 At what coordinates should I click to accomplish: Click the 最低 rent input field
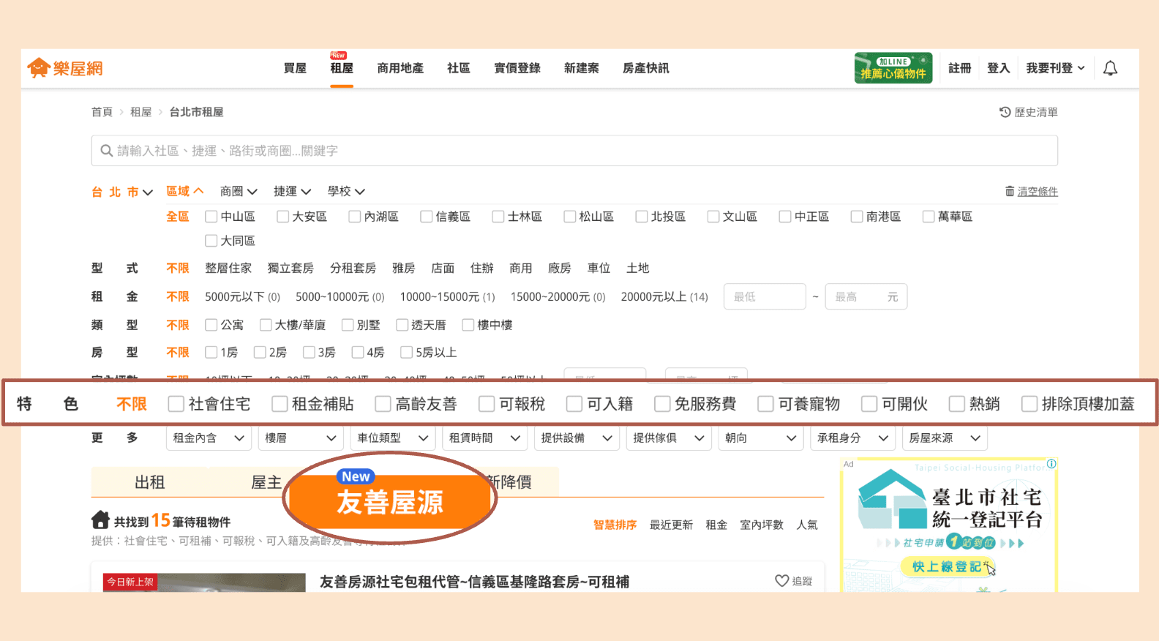(x=765, y=296)
